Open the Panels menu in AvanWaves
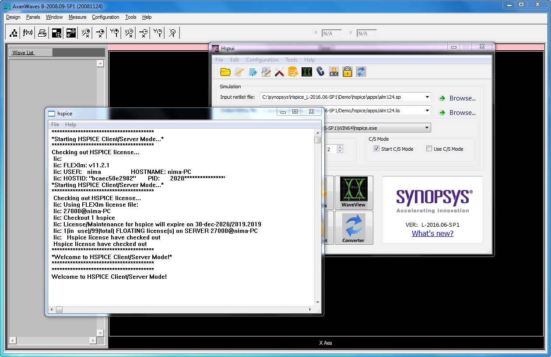Screen dimensions: 551x357 (x=33, y=17)
